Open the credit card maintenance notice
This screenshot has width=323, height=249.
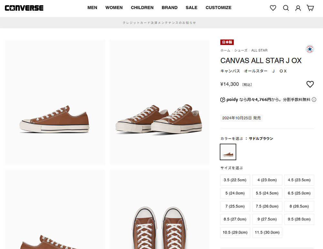tap(159, 23)
